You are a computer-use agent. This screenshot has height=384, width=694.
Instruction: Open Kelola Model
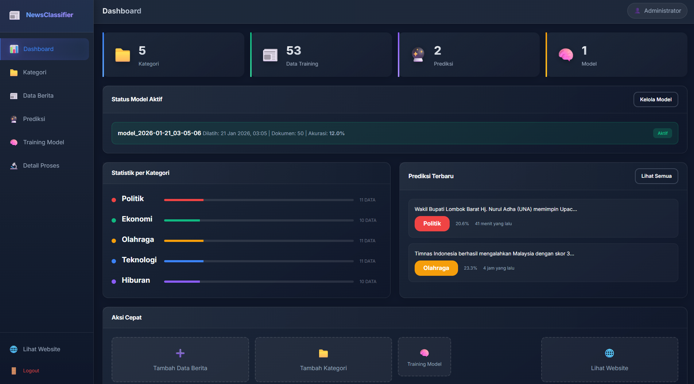coord(655,99)
